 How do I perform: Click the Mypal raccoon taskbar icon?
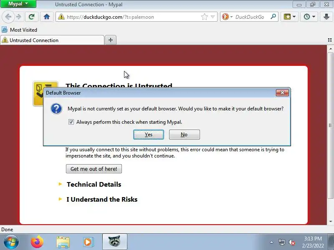114,242
